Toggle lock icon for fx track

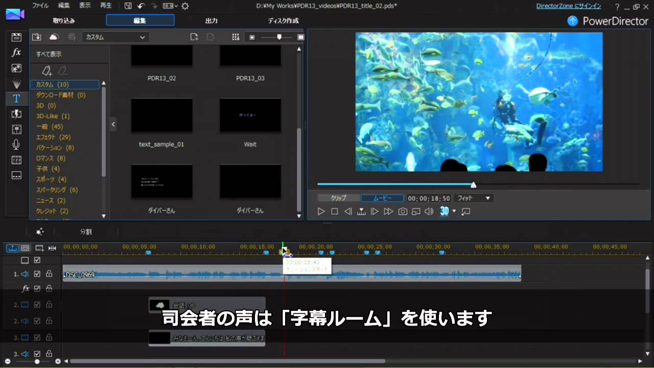pyautogui.click(x=49, y=289)
